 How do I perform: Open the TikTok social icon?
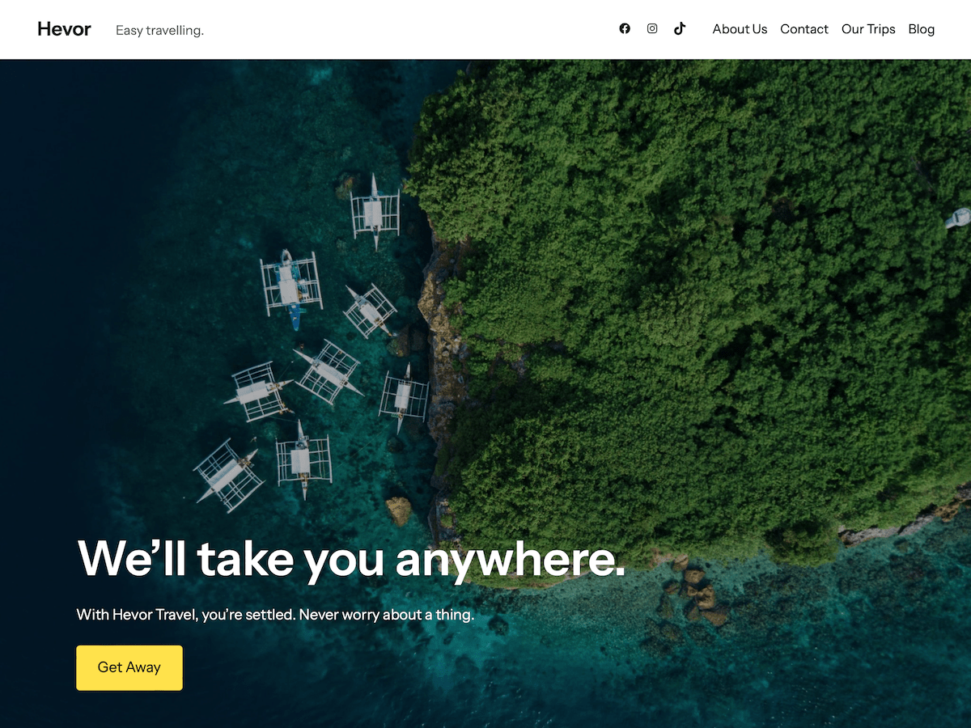tap(680, 29)
